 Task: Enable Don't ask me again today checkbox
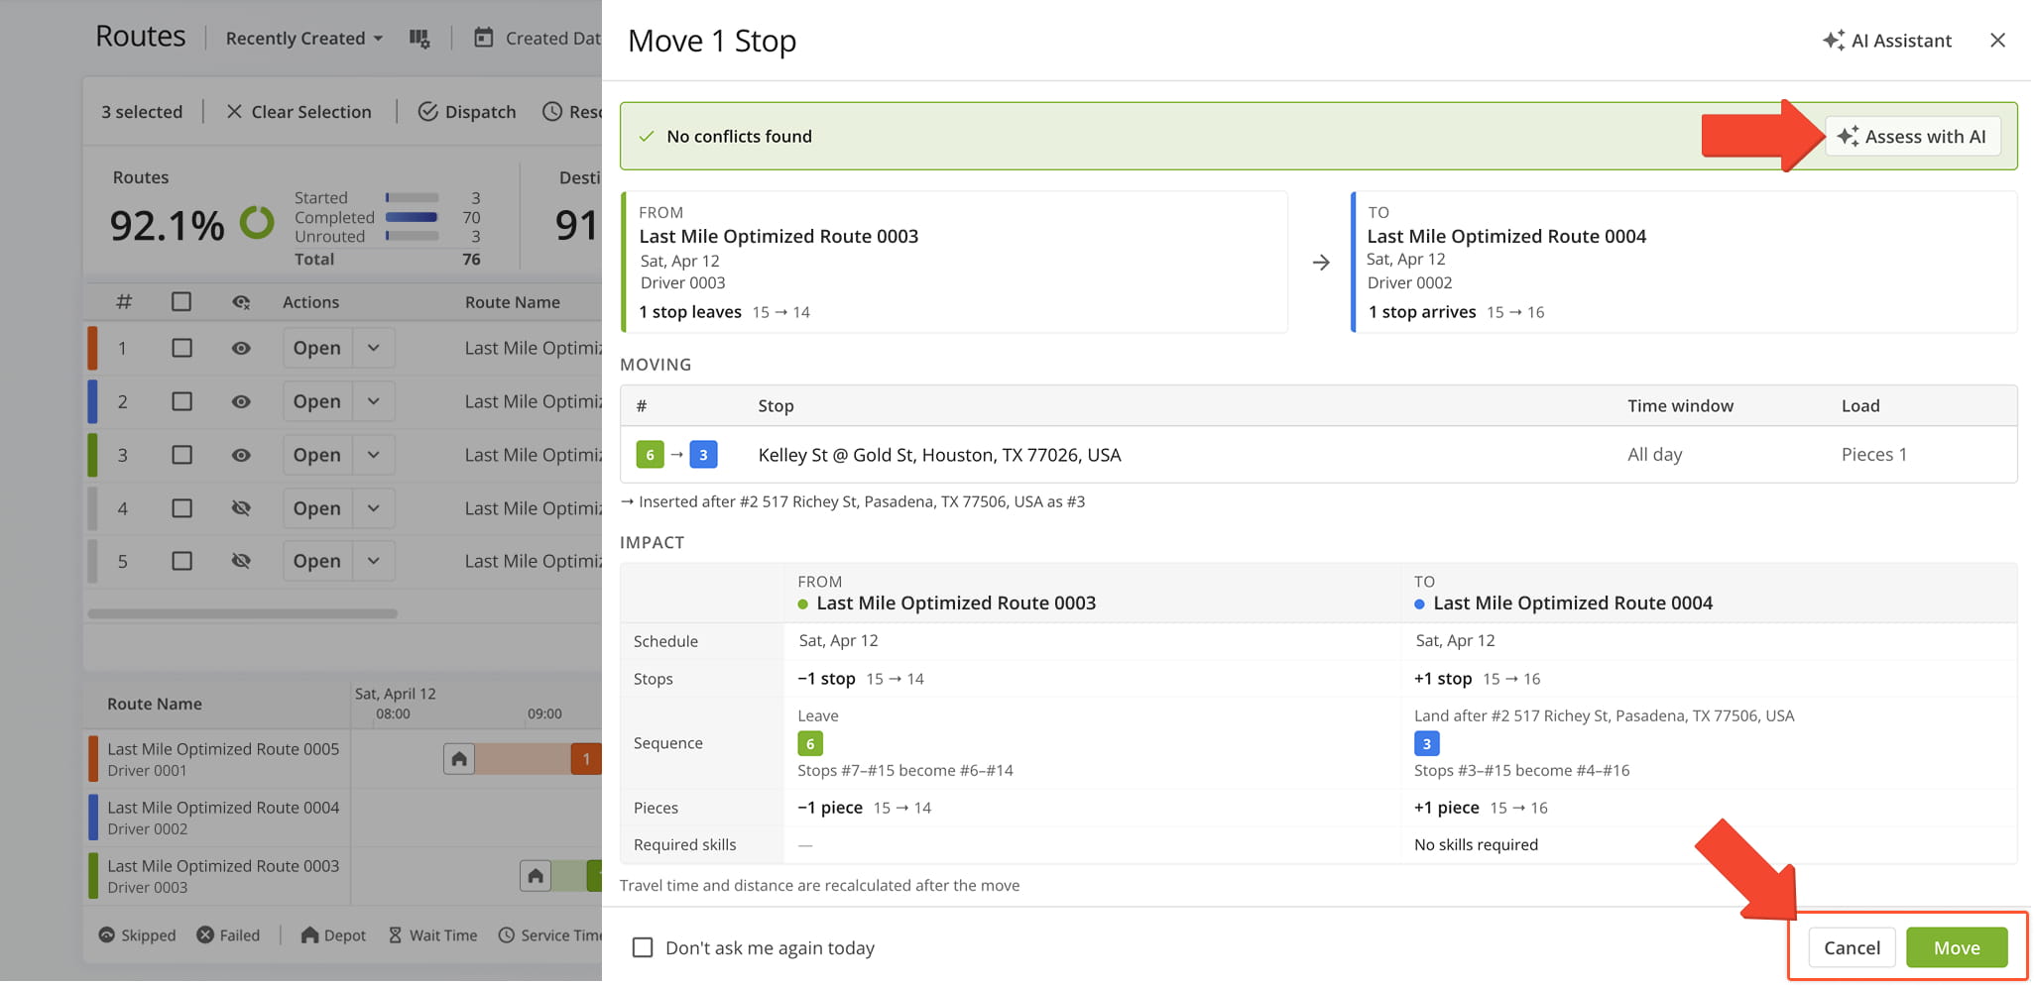[643, 947]
